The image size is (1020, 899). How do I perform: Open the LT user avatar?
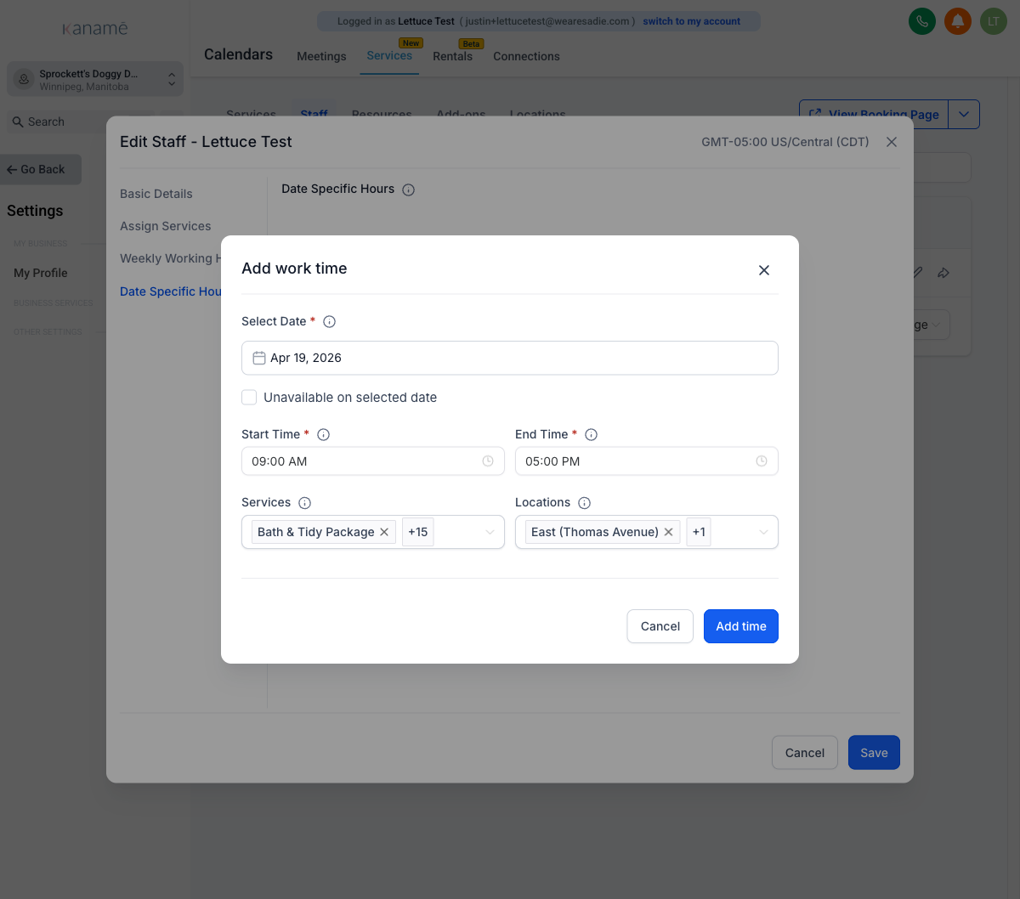click(x=994, y=21)
